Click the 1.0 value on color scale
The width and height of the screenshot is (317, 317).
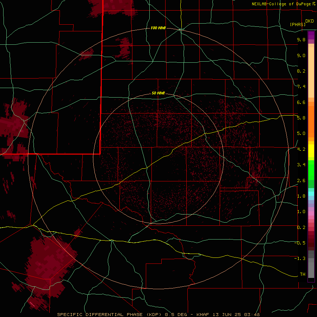click(x=301, y=212)
